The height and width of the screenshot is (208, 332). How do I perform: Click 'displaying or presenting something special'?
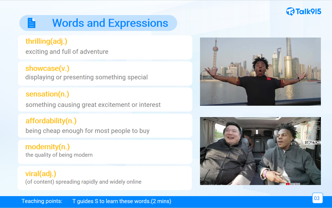pyautogui.click(x=87, y=77)
